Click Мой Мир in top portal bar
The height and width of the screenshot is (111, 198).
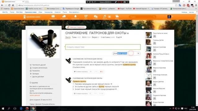19,12
